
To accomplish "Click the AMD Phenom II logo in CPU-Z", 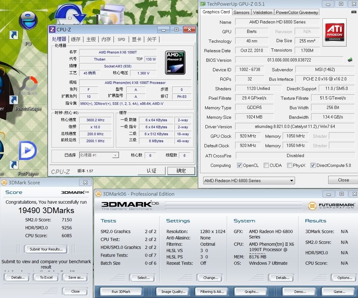I will click(x=175, y=63).
